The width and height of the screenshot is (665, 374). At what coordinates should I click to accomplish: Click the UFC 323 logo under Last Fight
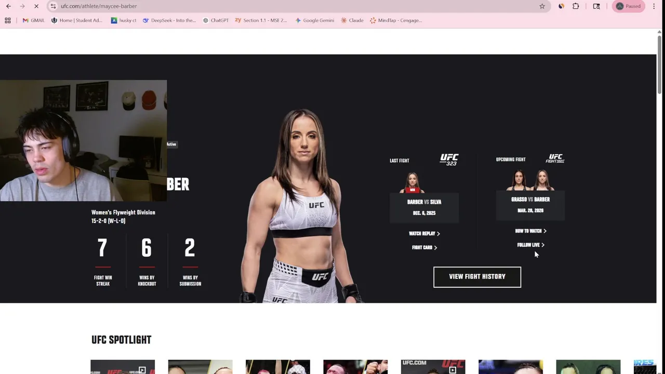click(449, 159)
